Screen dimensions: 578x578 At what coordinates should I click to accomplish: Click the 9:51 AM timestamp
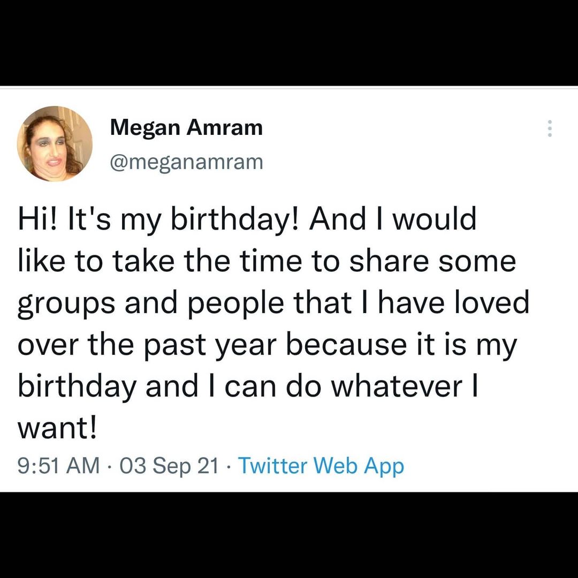[x=58, y=466]
